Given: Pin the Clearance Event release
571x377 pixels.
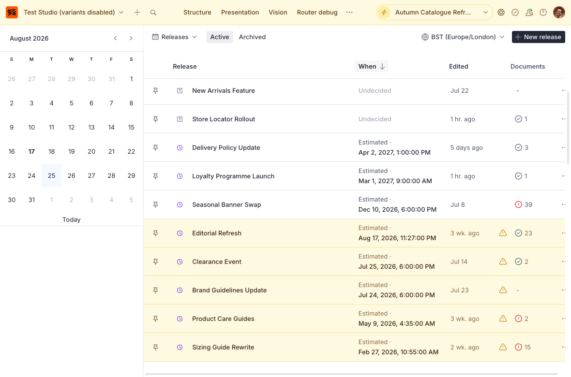Looking at the screenshot, I should pyautogui.click(x=155, y=261).
